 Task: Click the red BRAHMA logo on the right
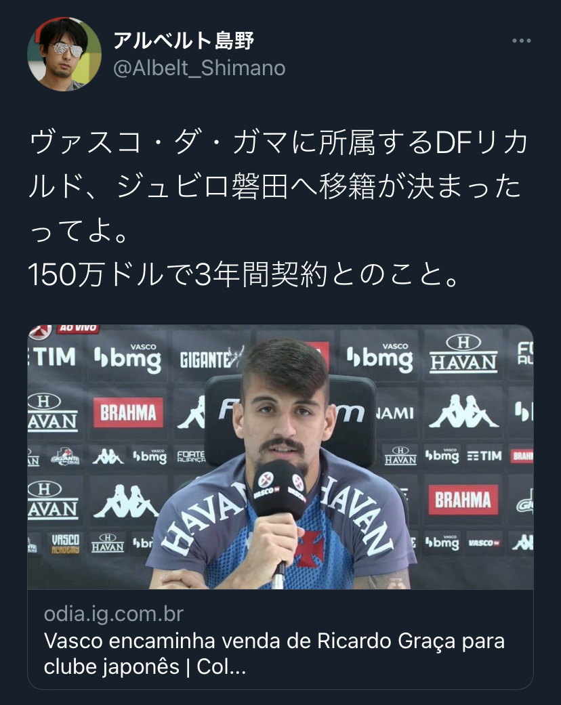click(x=463, y=500)
